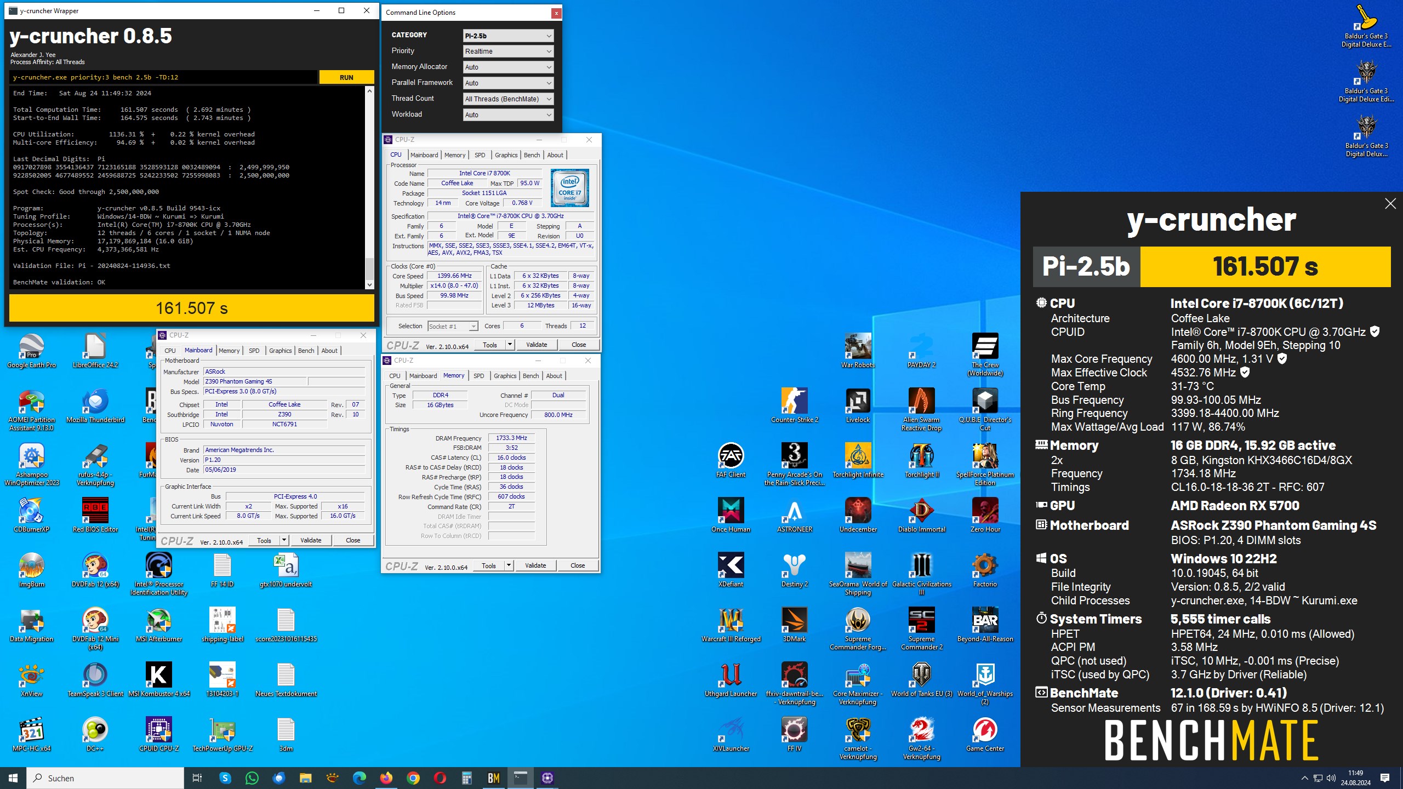This screenshot has width=1403, height=789.
Task: Open Graphics tab in CPU-Z Memory window
Action: (x=505, y=376)
